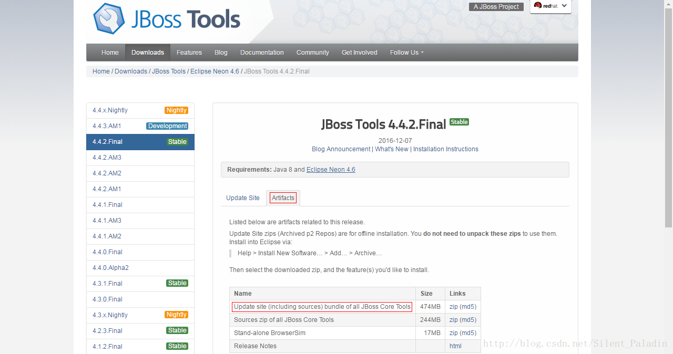Select version 4.4.1.AM3 in sidebar
The height and width of the screenshot is (354, 673).
140,221
